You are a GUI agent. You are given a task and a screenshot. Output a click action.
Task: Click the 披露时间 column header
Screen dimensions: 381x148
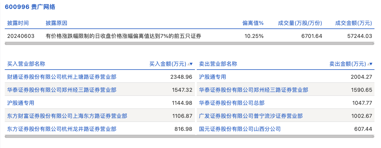(18, 23)
